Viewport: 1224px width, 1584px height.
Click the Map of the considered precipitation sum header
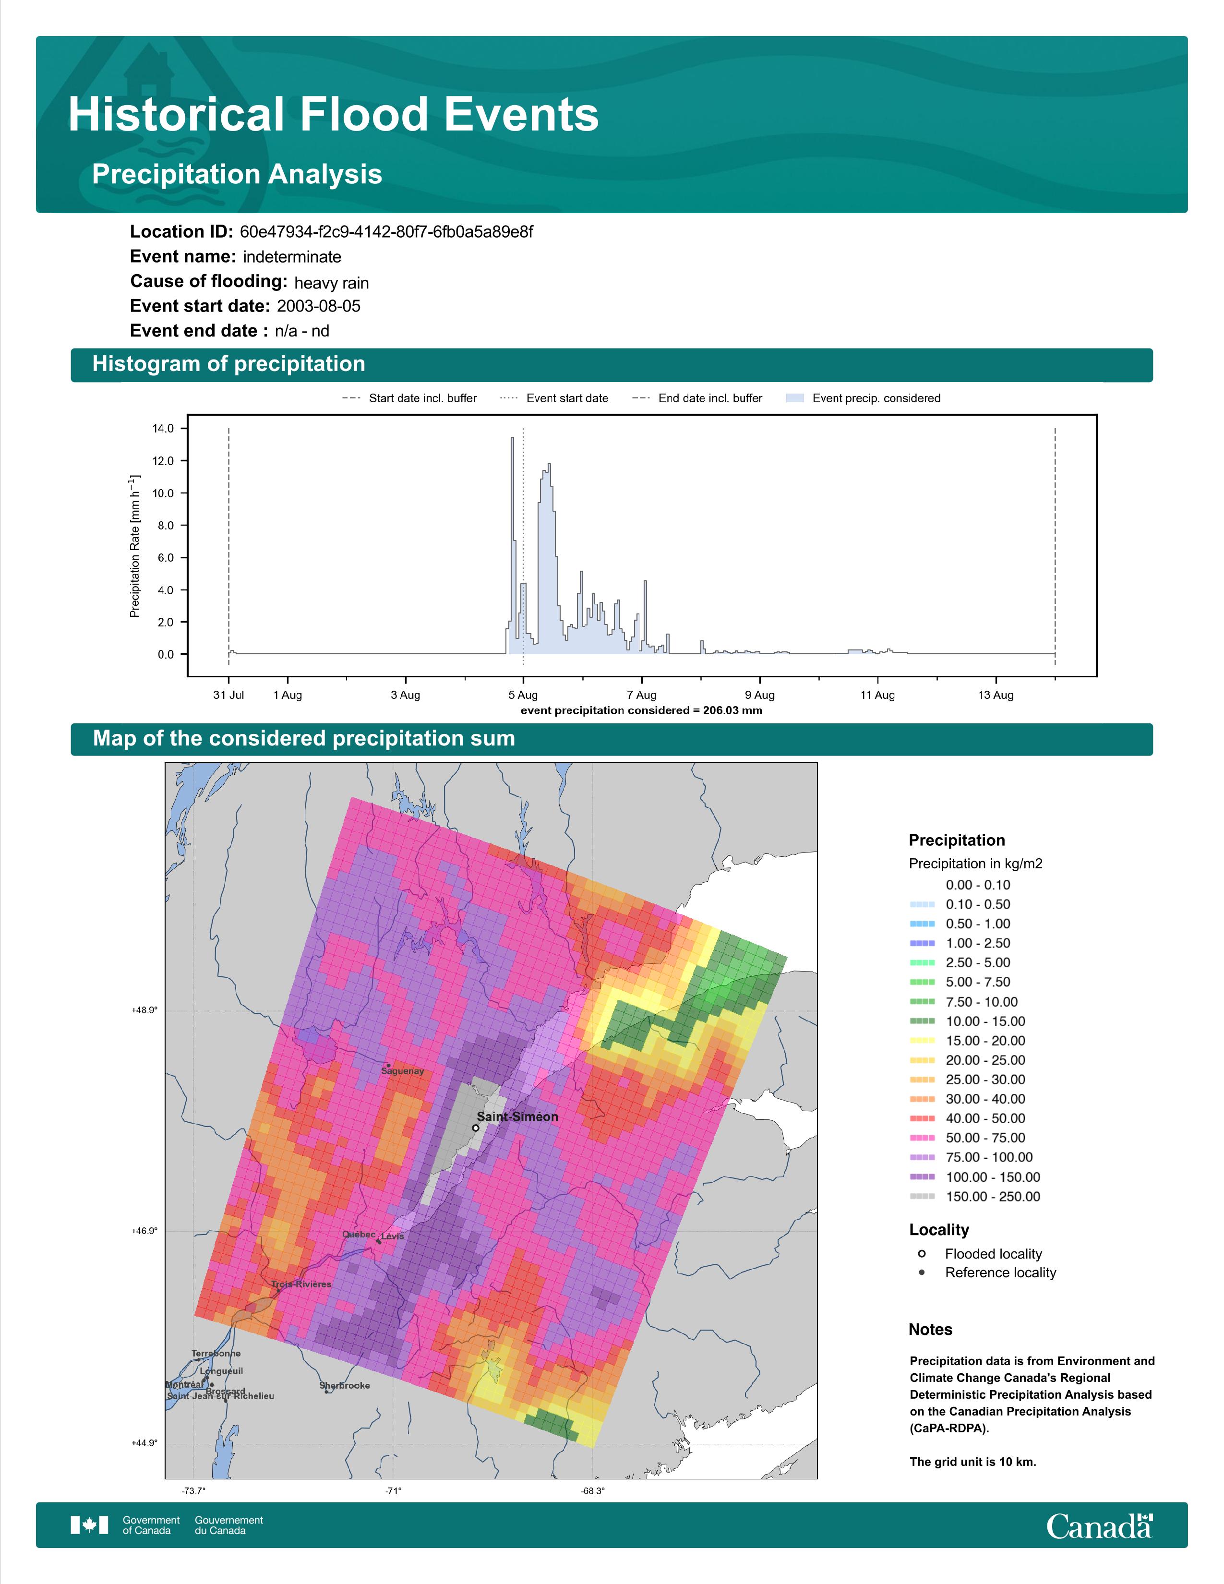[304, 738]
